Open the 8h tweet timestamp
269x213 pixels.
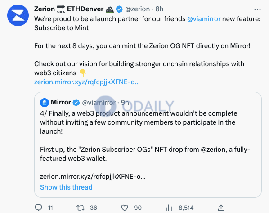(159, 9)
